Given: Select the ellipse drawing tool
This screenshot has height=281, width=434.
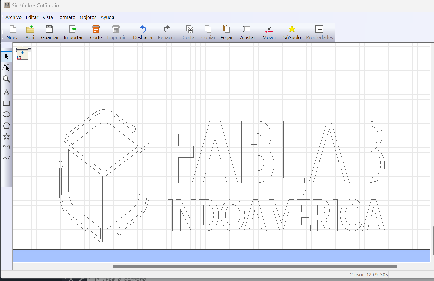Looking at the screenshot, I should tap(7, 114).
